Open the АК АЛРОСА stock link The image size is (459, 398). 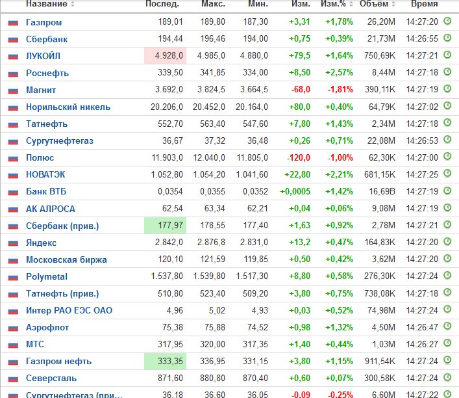51,209
